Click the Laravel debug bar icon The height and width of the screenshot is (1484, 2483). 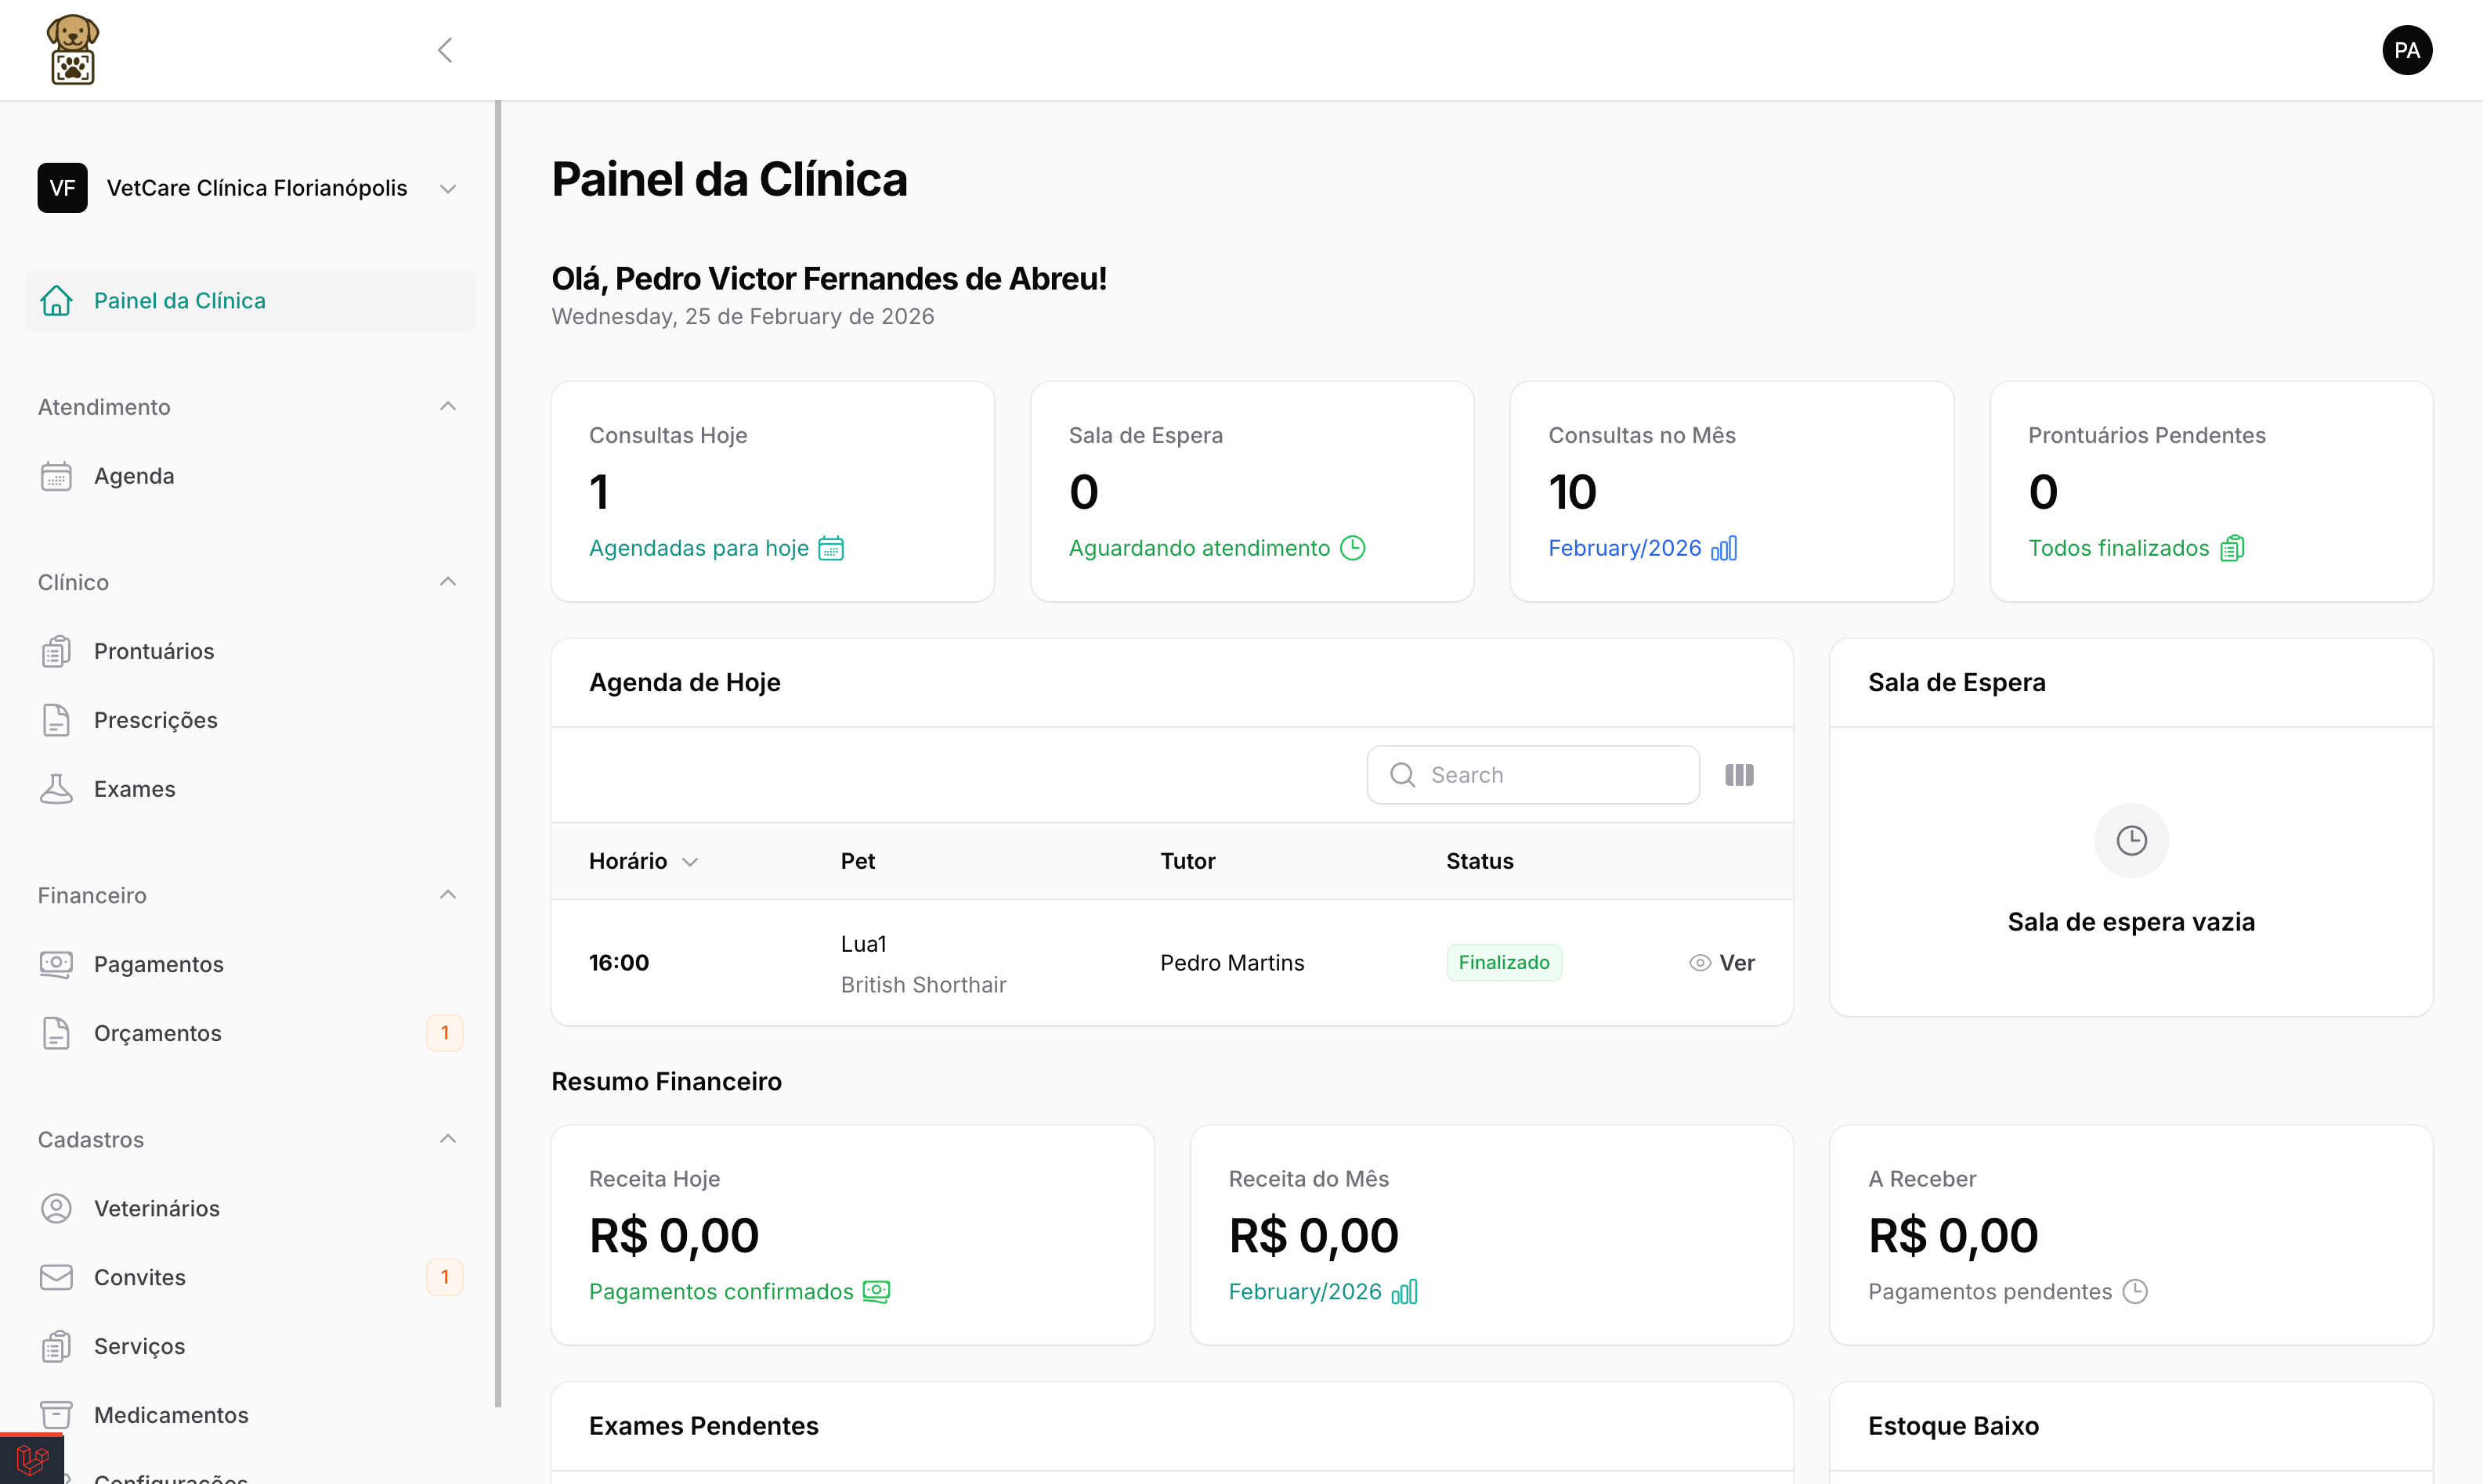pyautogui.click(x=32, y=1459)
